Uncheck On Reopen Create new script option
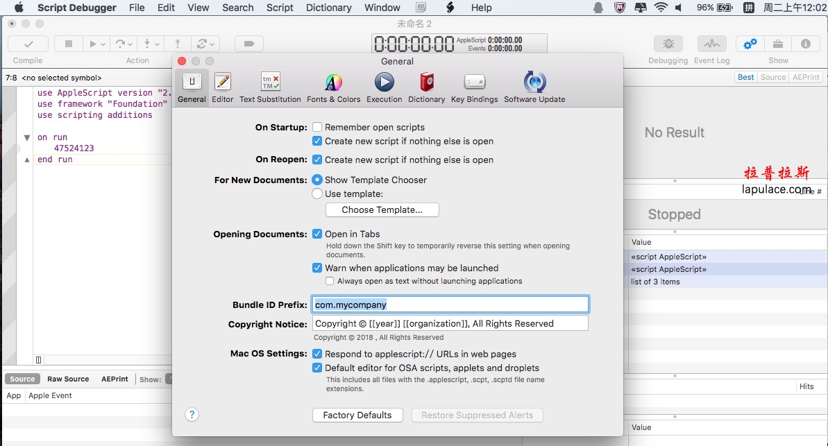 click(x=317, y=160)
